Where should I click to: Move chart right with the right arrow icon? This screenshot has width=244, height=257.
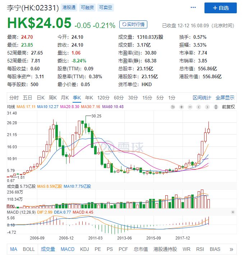207,107
